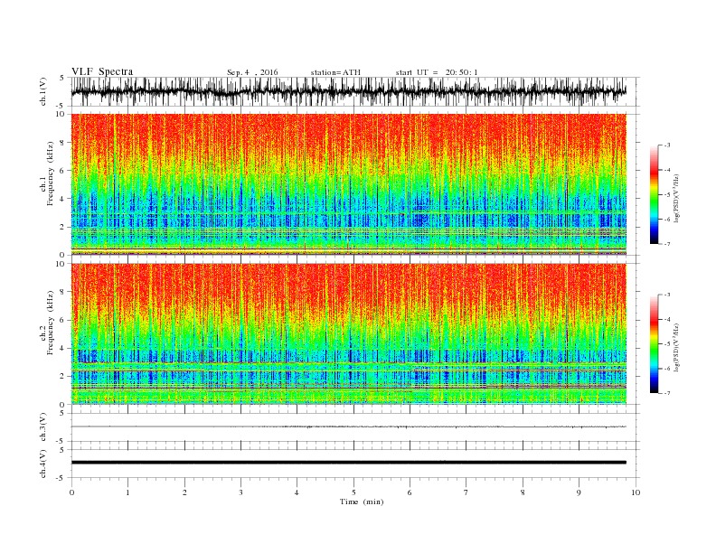Click the thick ch.4 voltage trace
This screenshot has height=553, width=716.
[x=349, y=463]
